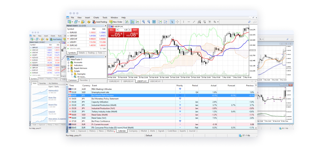Screen dimensions: 323x149
Task: Expand the Accounts tree node
Action: (x=69, y=62)
